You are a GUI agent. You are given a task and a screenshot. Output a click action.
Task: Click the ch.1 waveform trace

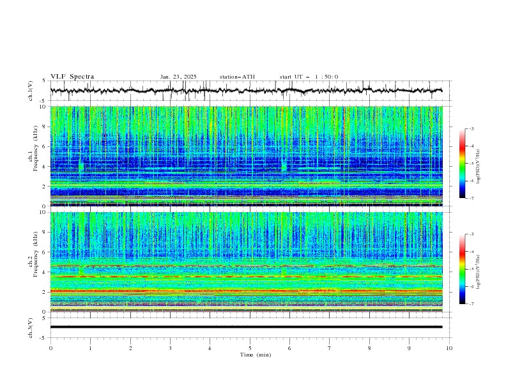246,91
